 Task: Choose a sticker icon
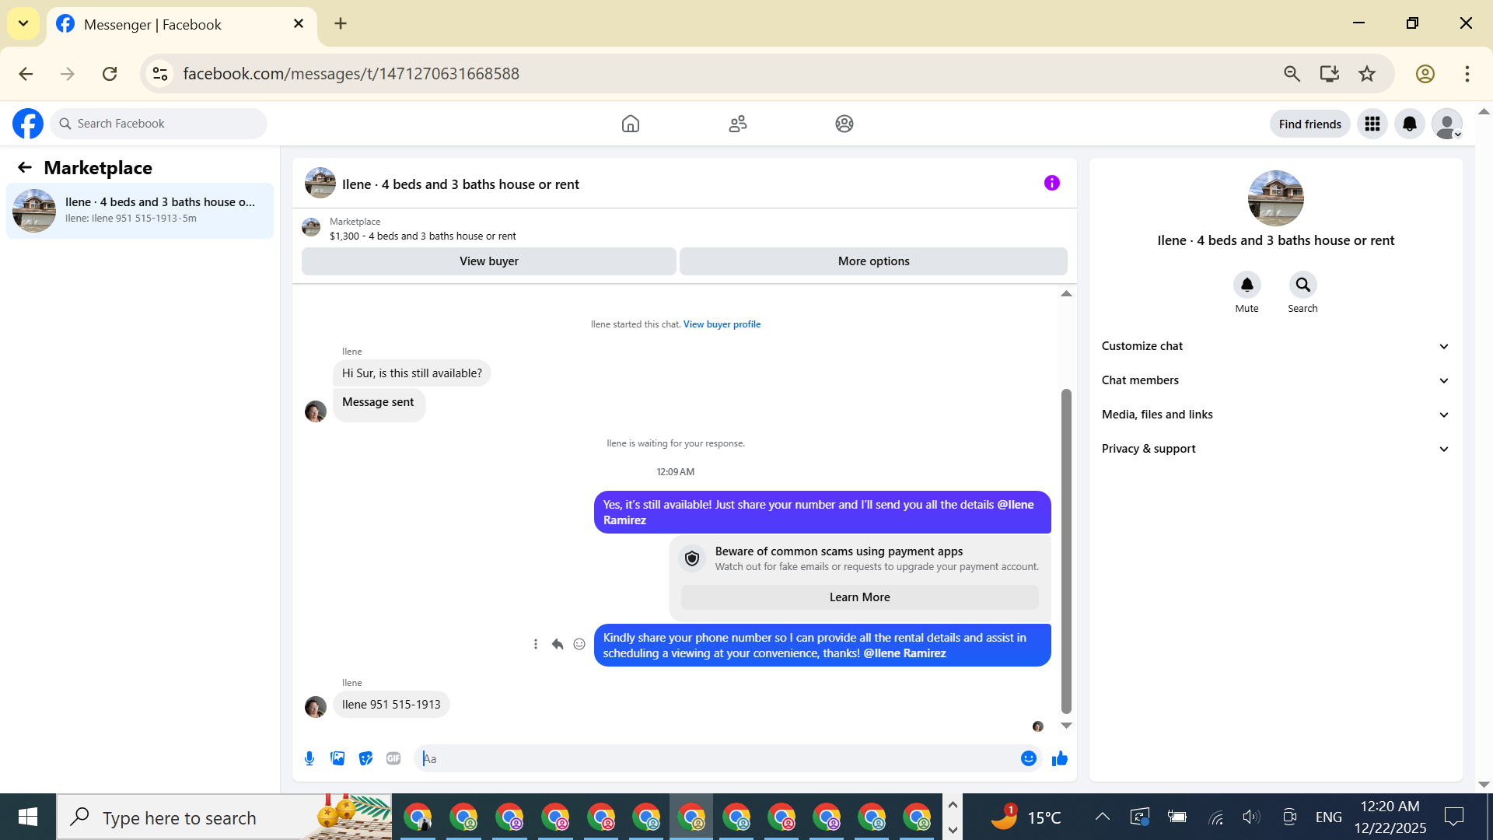[365, 758]
